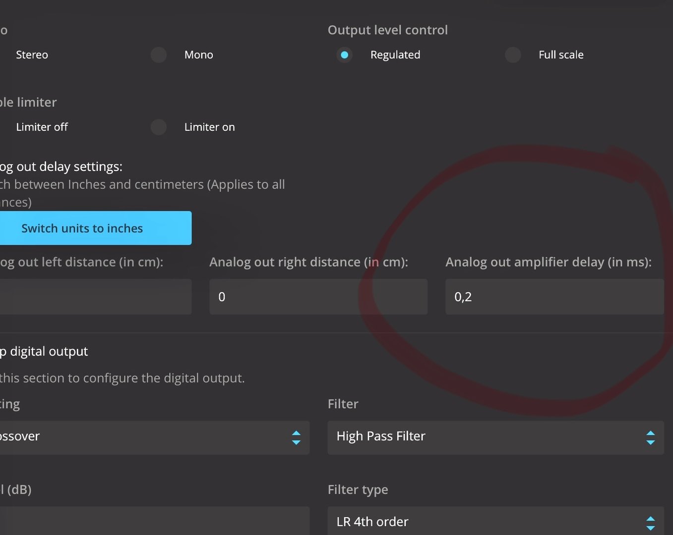
Task: Click the Analog out right distance field
Action: 318,297
